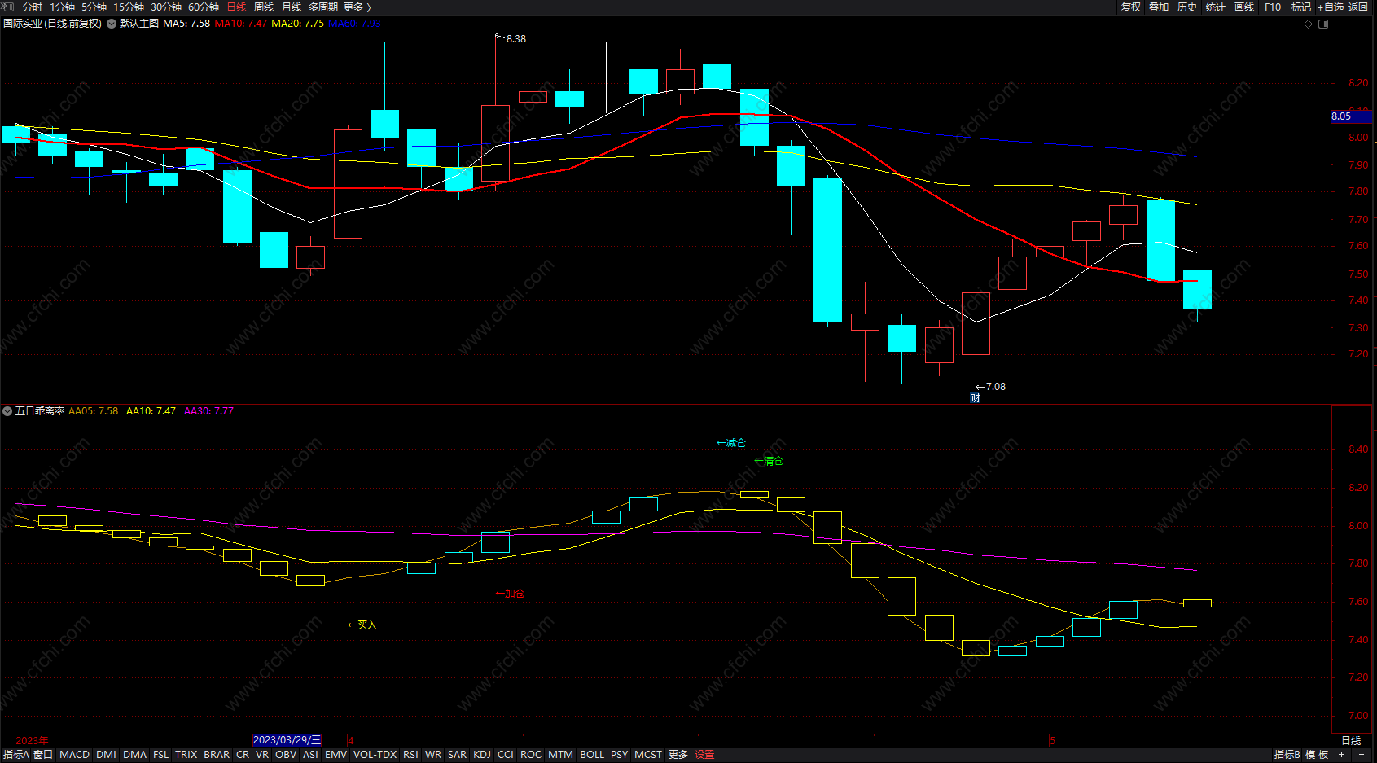
Task: Select the MCST indicator
Action: (648, 755)
